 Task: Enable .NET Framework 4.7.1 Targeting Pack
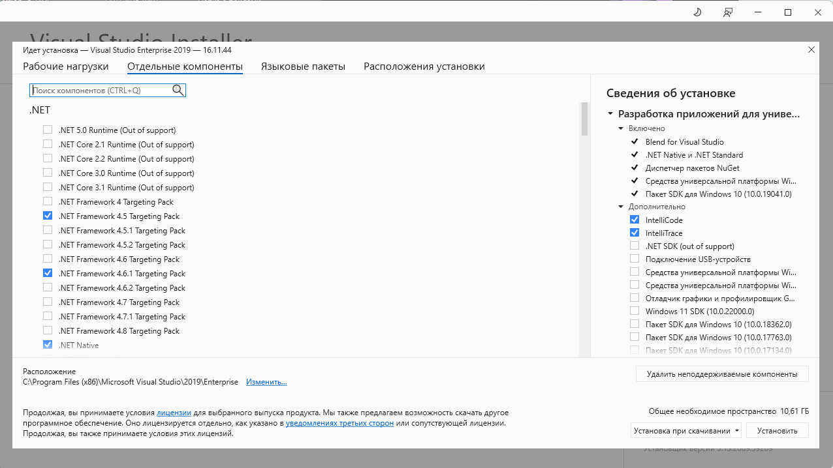(x=48, y=316)
